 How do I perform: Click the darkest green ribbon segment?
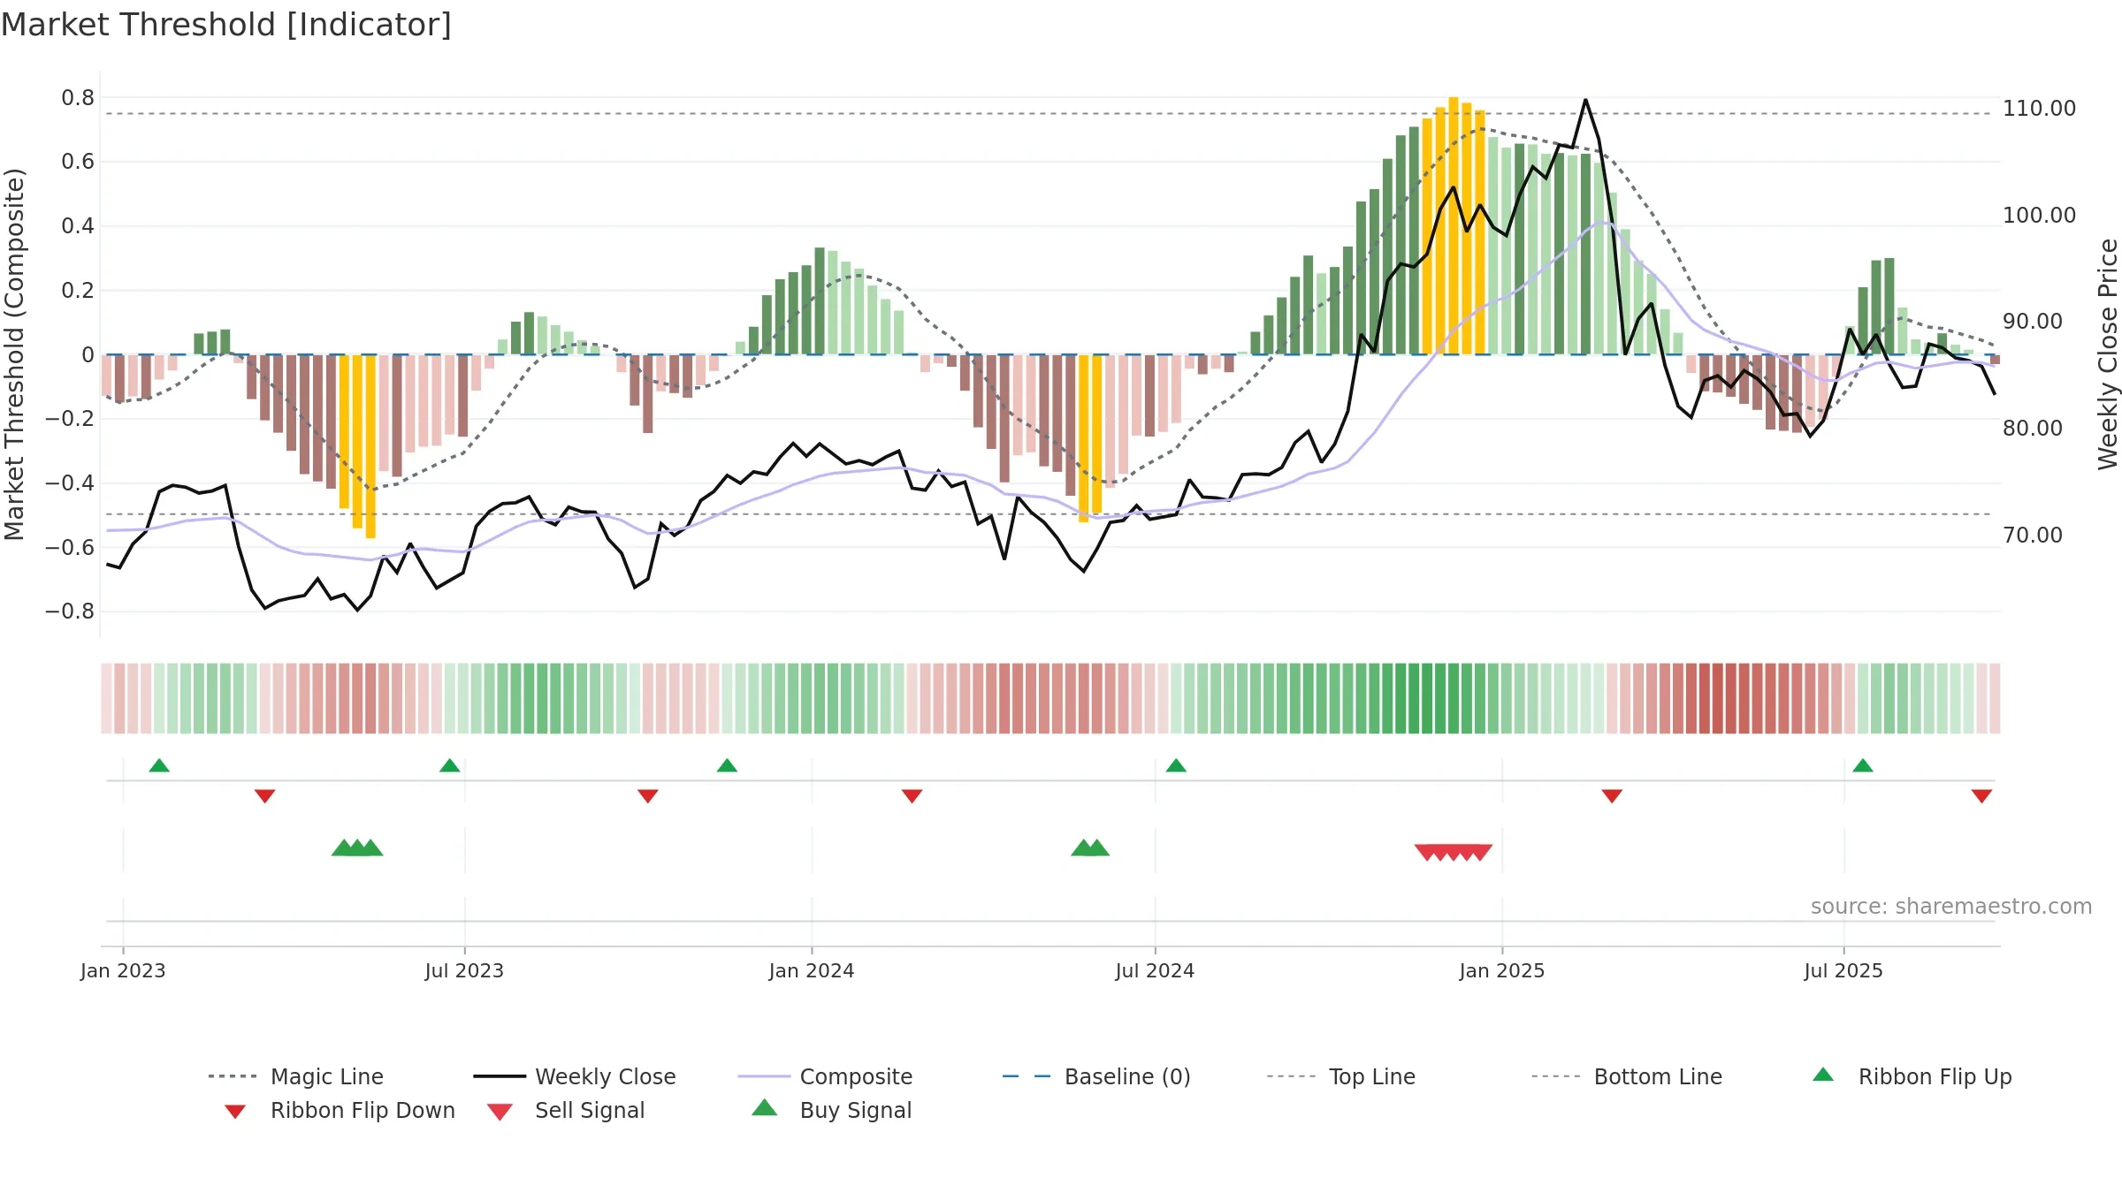(x=1427, y=698)
